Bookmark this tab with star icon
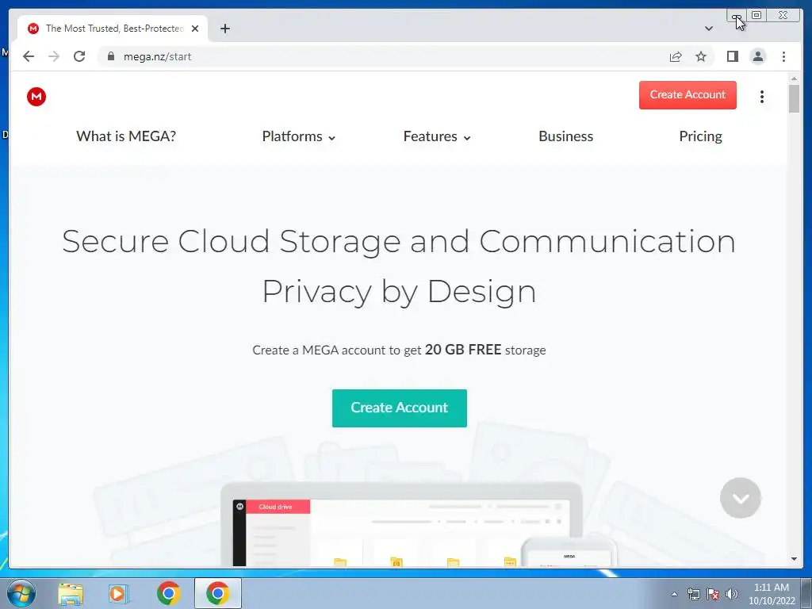This screenshot has width=812, height=609. pyautogui.click(x=701, y=56)
